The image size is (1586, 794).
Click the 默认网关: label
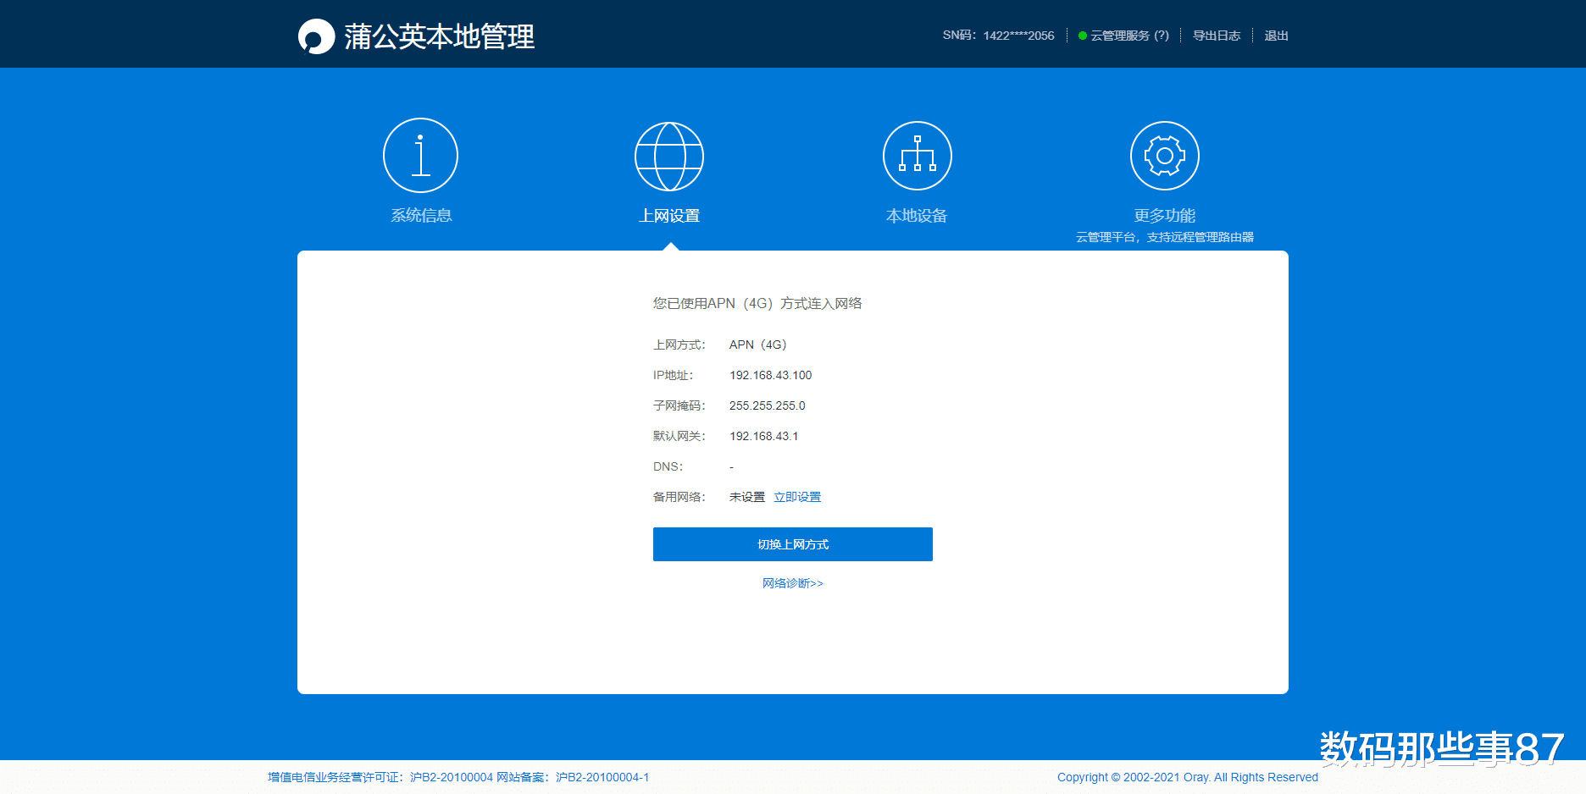pos(679,436)
